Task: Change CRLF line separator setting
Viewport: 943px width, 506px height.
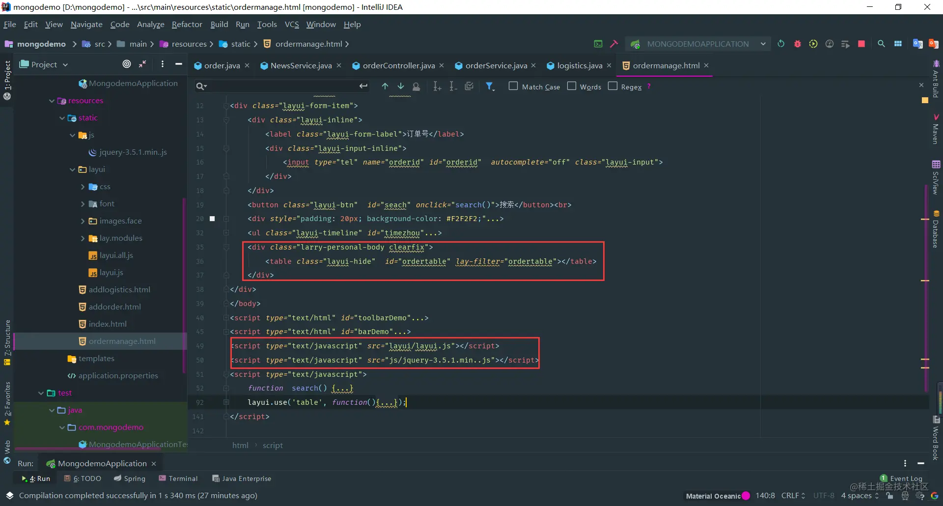Action: (793, 496)
